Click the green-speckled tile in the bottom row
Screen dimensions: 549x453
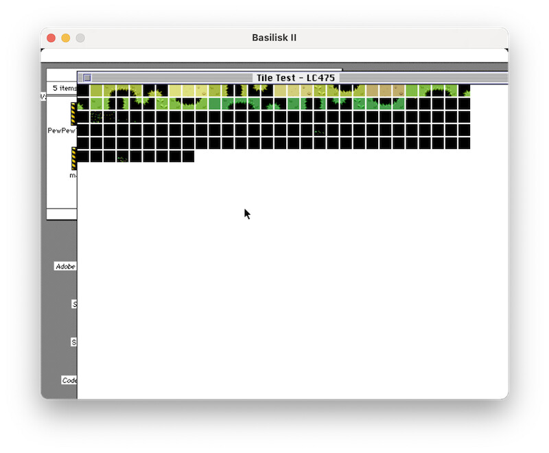coord(122,156)
